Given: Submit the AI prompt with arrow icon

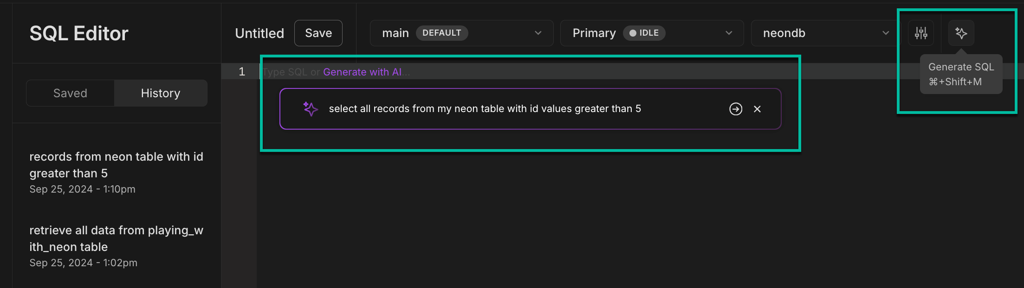Looking at the screenshot, I should pos(736,109).
